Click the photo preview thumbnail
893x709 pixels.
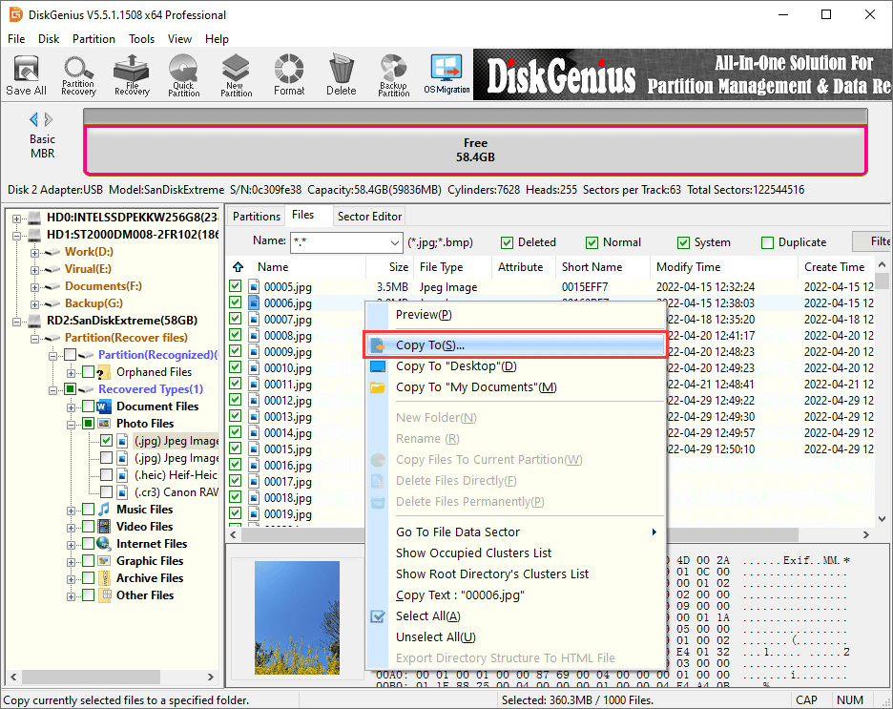coord(297,617)
